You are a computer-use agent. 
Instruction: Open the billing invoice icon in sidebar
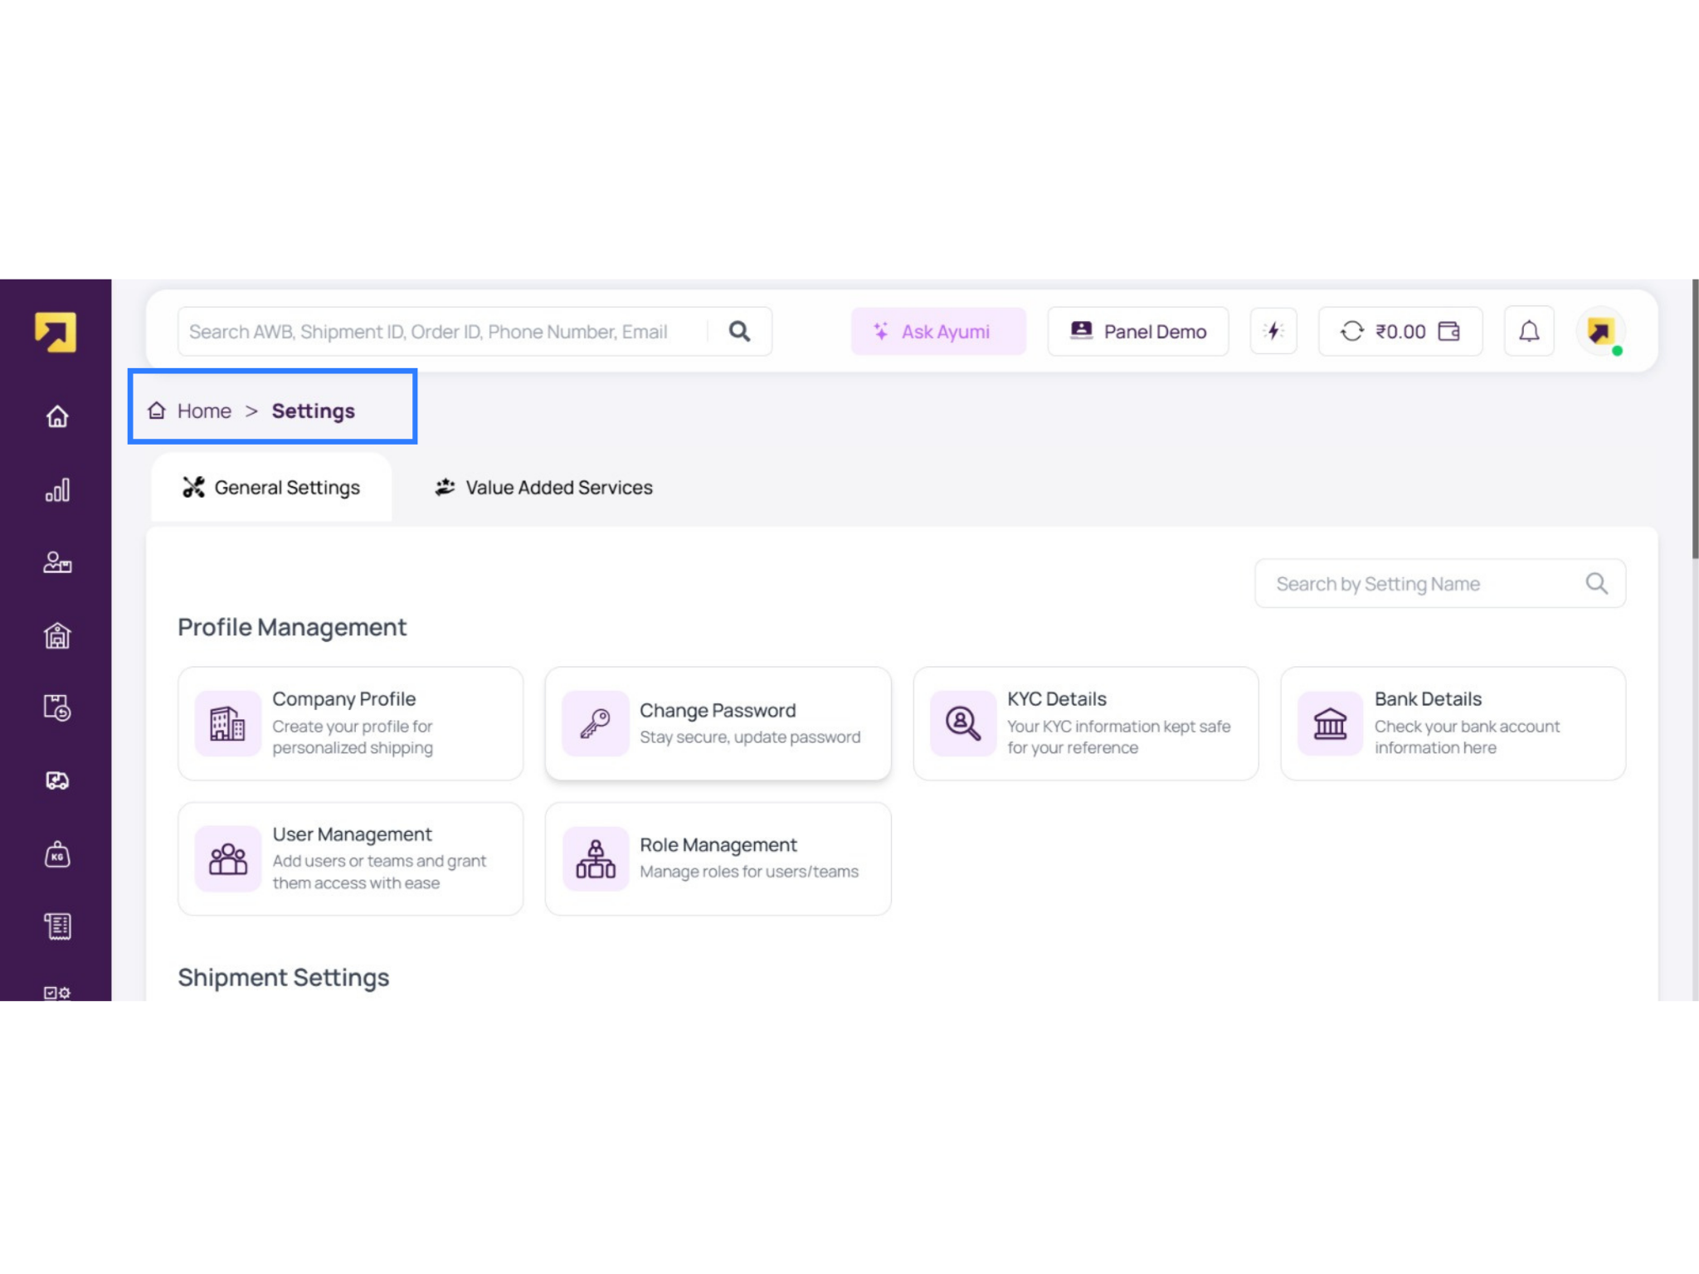tap(56, 926)
